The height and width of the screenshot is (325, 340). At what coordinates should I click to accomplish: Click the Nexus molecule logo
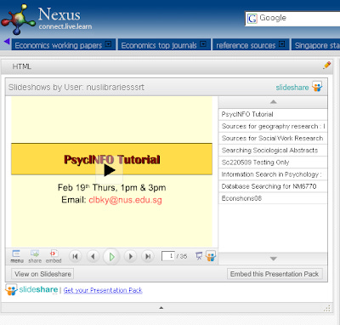(18, 19)
